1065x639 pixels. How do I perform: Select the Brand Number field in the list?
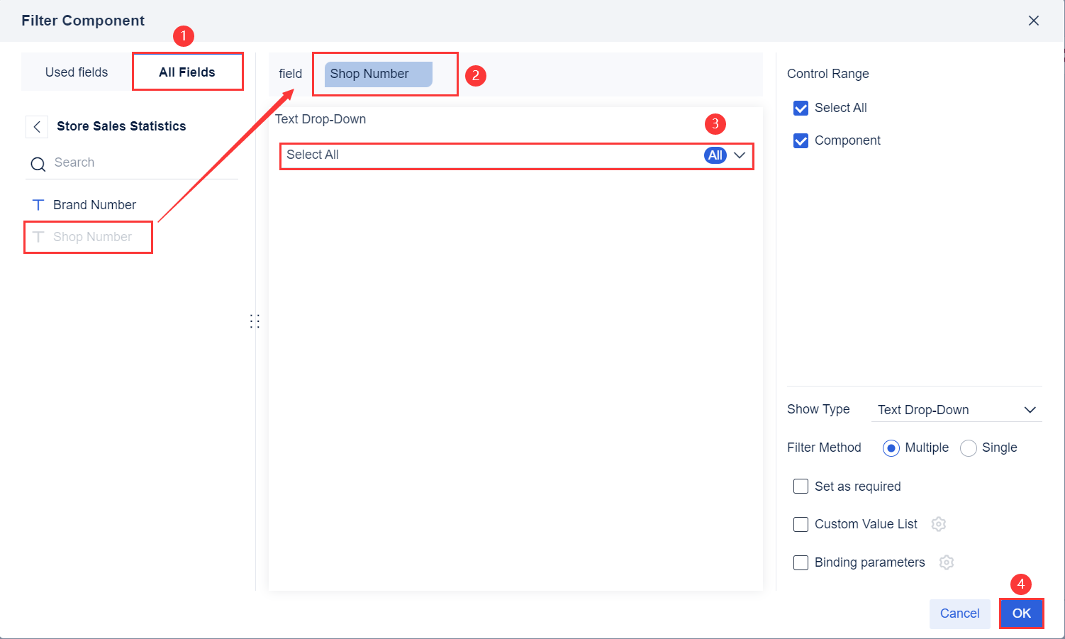94,204
